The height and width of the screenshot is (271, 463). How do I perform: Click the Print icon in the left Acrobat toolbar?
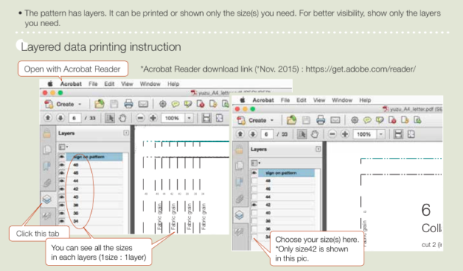click(128, 104)
